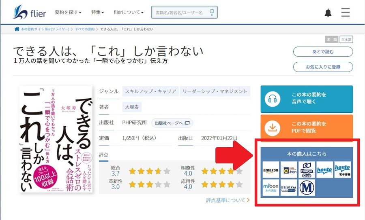Open the amazon store logo

pyautogui.click(x=271, y=170)
